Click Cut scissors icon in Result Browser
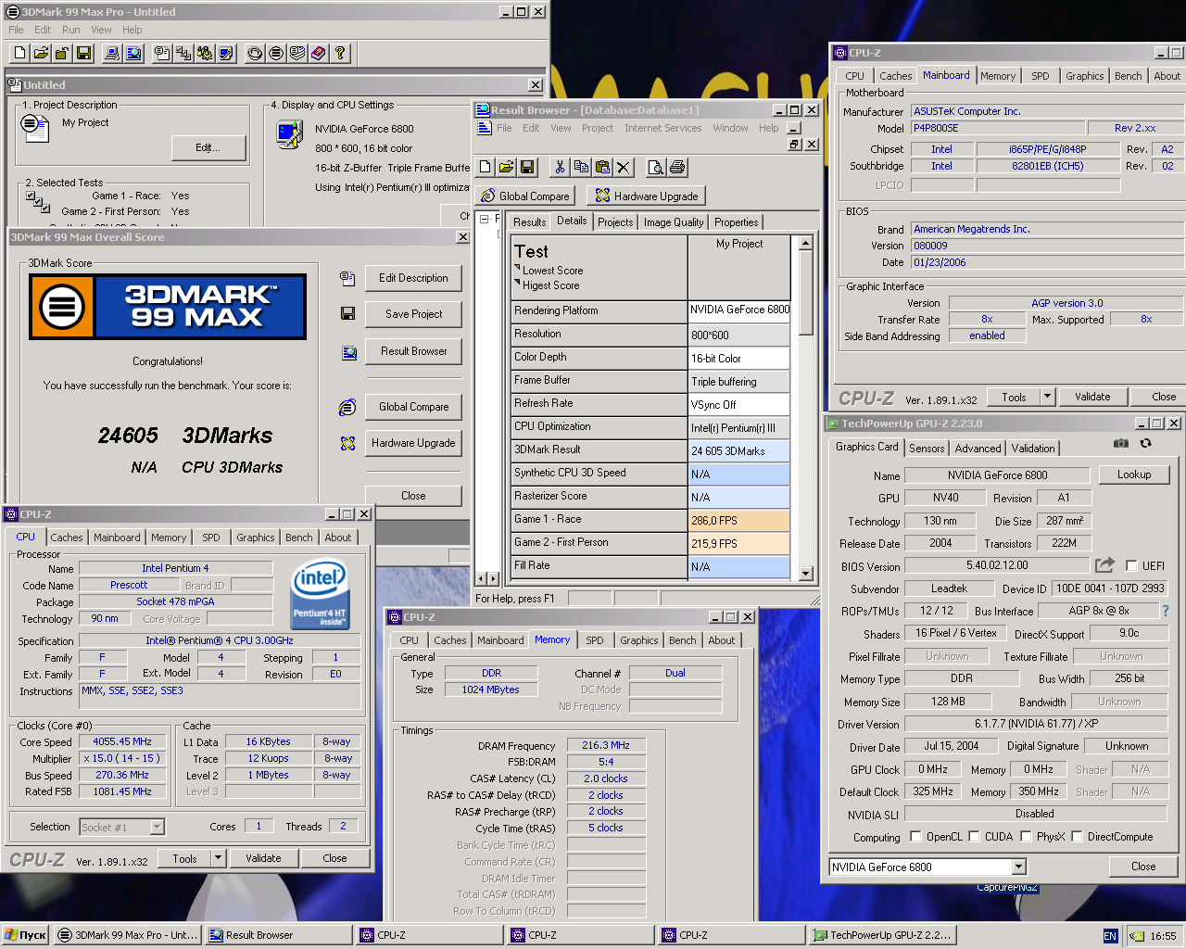This screenshot has height=949, width=1186. [x=560, y=168]
